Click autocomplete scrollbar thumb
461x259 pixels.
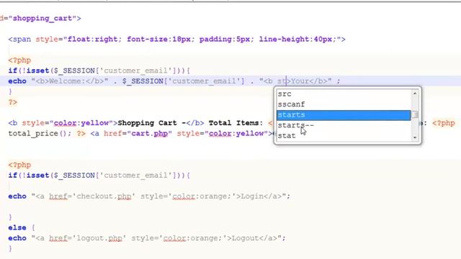415,114
